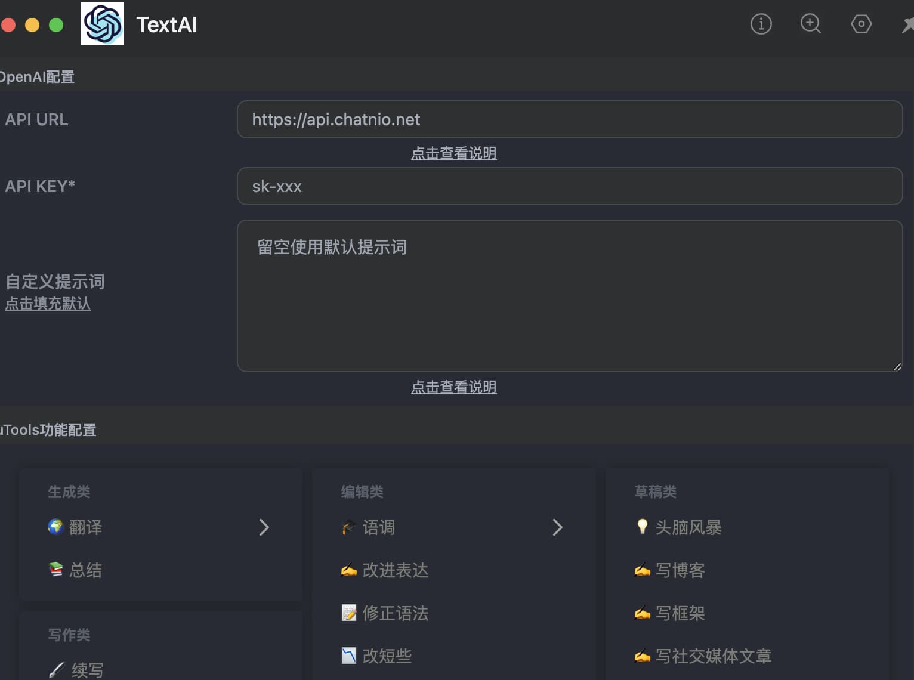Select the 修正语法 menu item
Image resolution: width=914 pixels, height=680 pixels.
click(395, 613)
